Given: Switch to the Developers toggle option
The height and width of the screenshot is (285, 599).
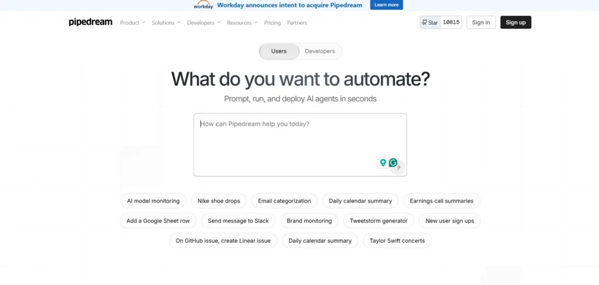Looking at the screenshot, I should pos(320,51).
